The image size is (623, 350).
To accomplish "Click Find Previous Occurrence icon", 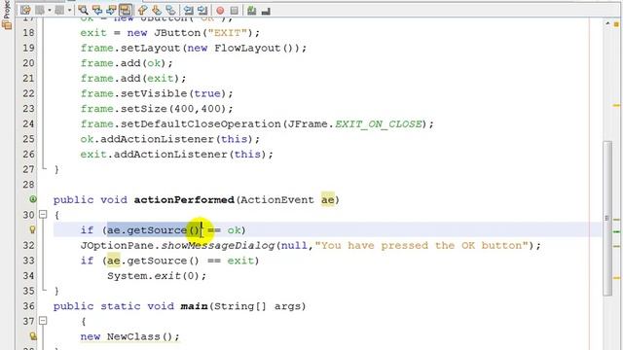I will click(97, 11).
